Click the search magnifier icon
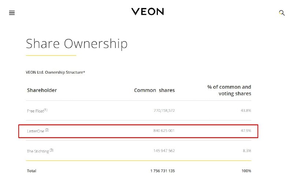 click(282, 13)
